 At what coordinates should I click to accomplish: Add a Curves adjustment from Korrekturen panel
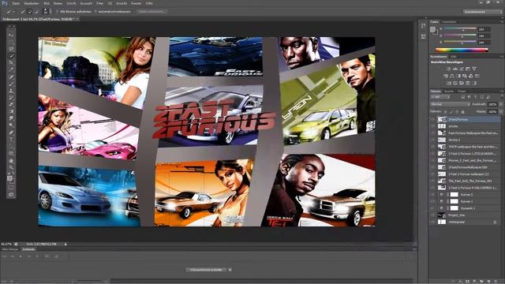pyautogui.click(x=462, y=69)
